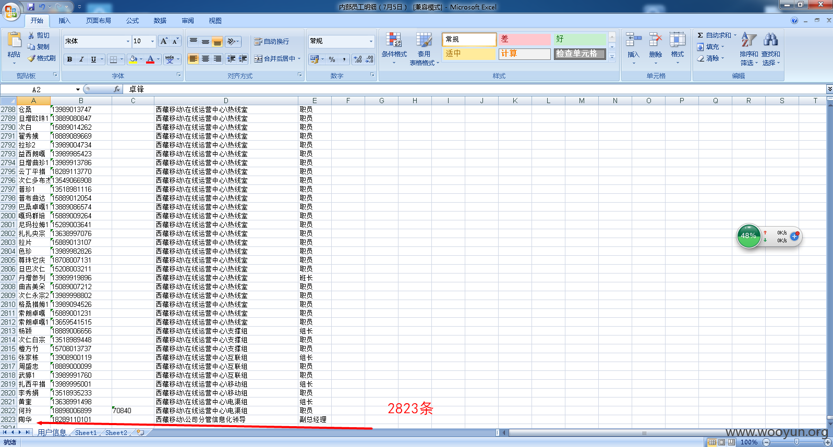Apply red font color to text

click(x=150, y=59)
